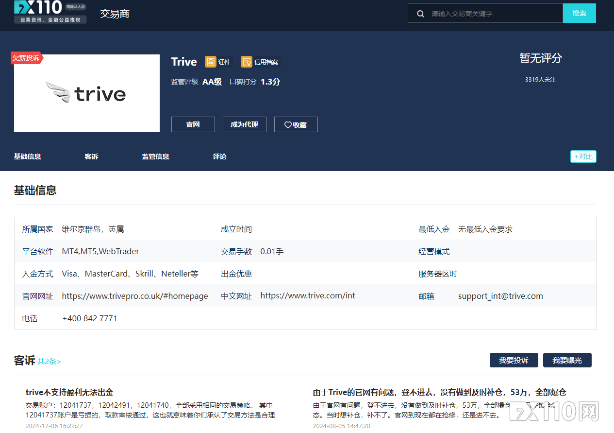Toggle the +对比 compare button

tap(583, 156)
